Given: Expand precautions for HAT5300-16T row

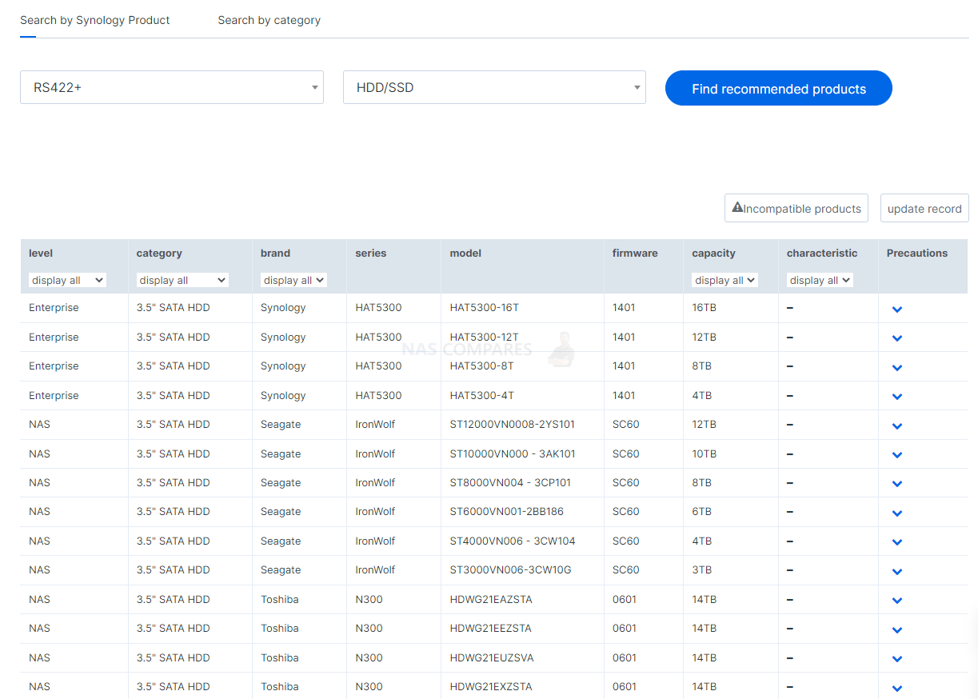Looking at the screenshot, I should click(897, 309).
